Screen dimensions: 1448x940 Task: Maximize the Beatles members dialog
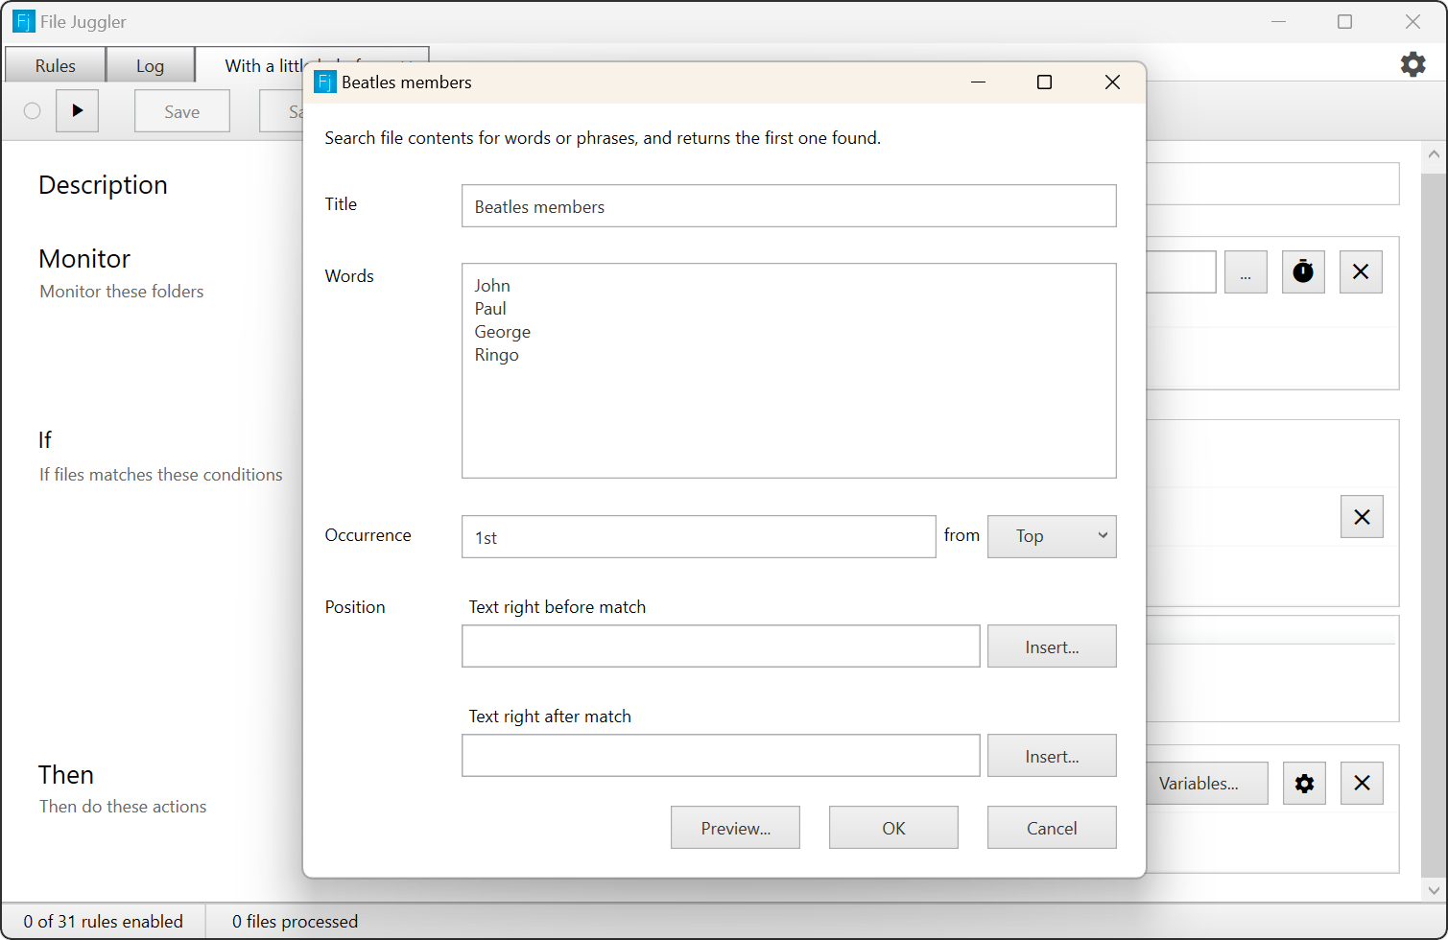[x=1045, y=82]
